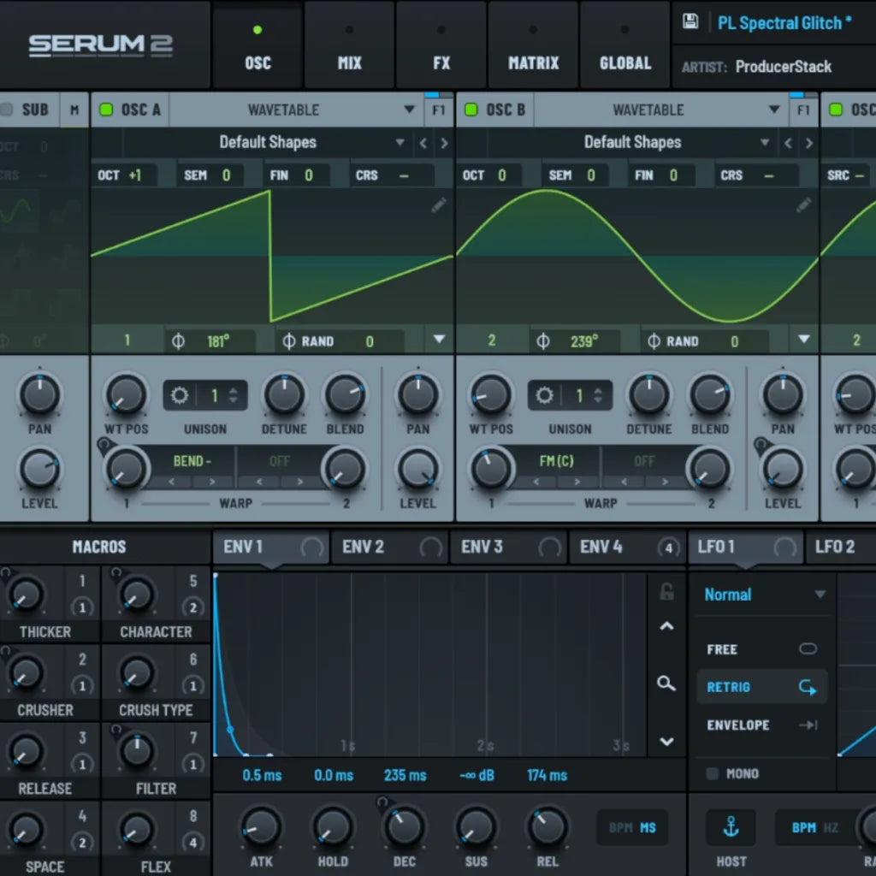
Task: Click OSC A second warp OFF slot
Action: [x=280, y=461]
